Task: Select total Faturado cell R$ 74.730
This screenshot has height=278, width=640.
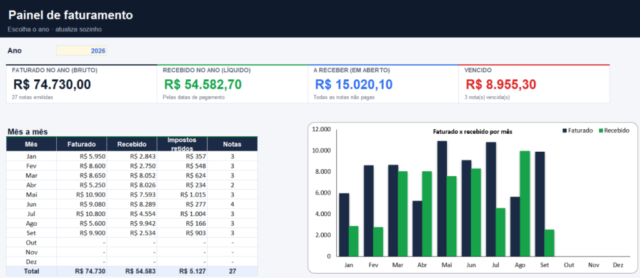Action: coord(82,271)
